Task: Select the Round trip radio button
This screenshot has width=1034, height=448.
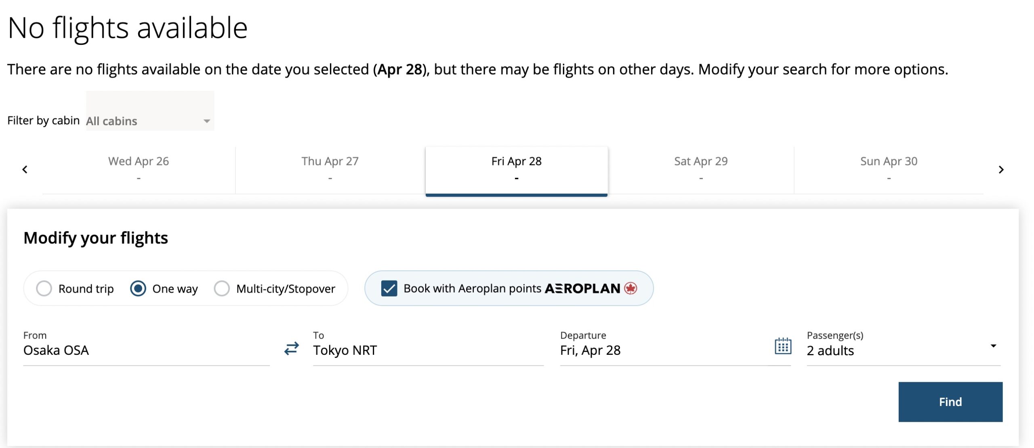Action: [x=44, y=289]
